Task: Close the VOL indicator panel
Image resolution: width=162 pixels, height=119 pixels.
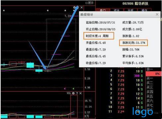Action: click(81, 93)
